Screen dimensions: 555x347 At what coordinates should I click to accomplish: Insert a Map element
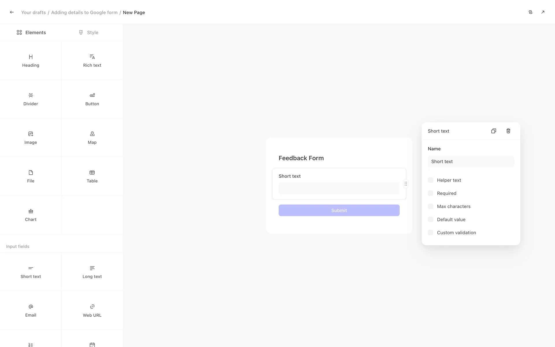pyautogui.click(x=92, y=137)
